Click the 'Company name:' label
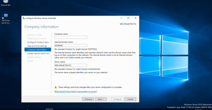Screen dimensions: 212x110 [61, 34]
